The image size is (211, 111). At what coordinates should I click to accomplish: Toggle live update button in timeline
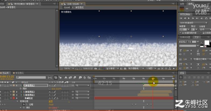click(56, 78)
